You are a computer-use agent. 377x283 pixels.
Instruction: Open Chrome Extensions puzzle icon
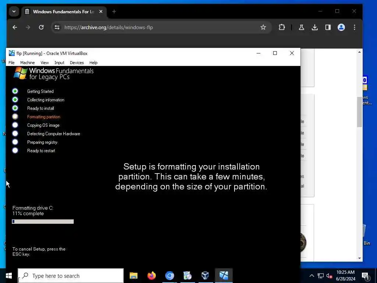[282, 27]
